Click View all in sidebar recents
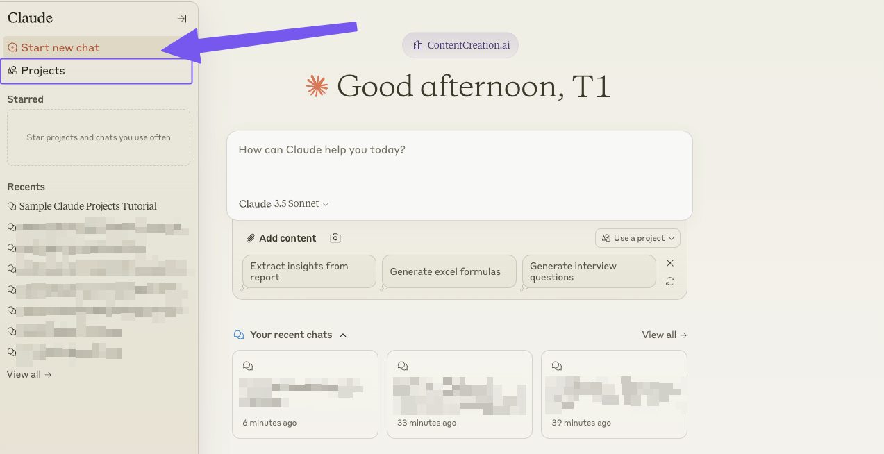 [x=29, y=374]
